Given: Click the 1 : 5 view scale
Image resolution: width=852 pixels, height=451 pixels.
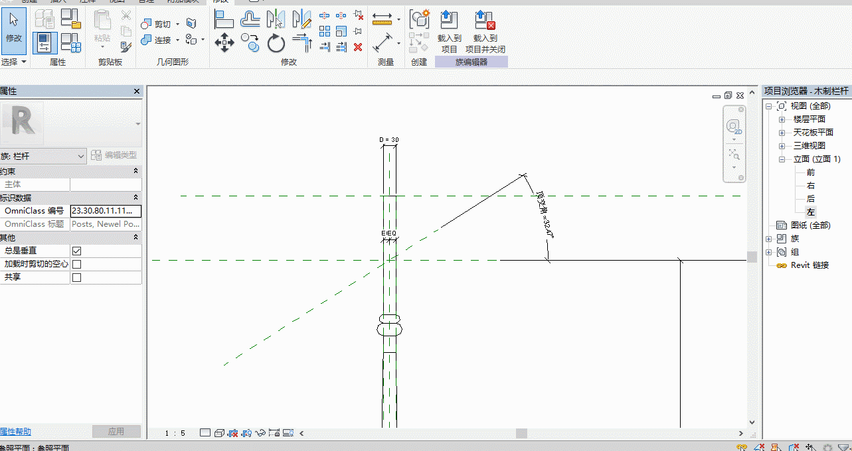Looking at the screenshot, I should tap(175, 433).
